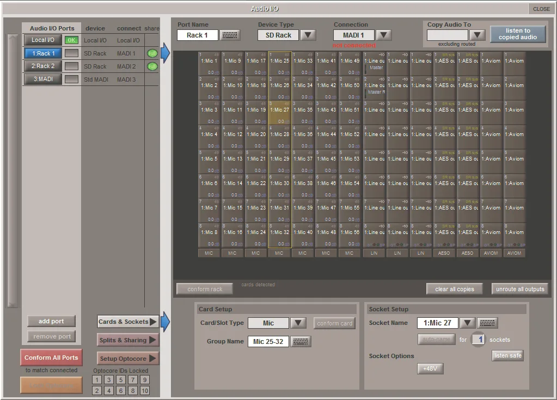557x400 pixels.
Task: Expand the Splits & Sharing panel
Action: (x=127, y=340)
